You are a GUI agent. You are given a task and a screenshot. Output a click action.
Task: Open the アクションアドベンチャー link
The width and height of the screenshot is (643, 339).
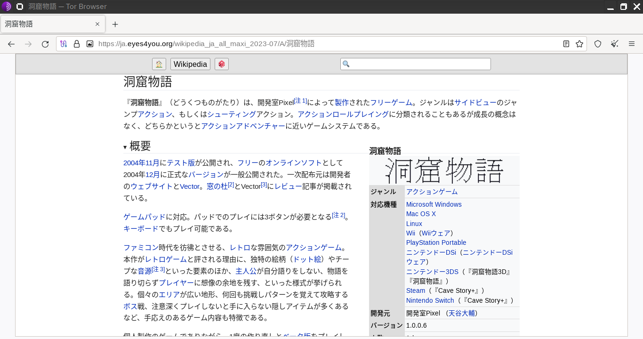click(x=243, y=126)
